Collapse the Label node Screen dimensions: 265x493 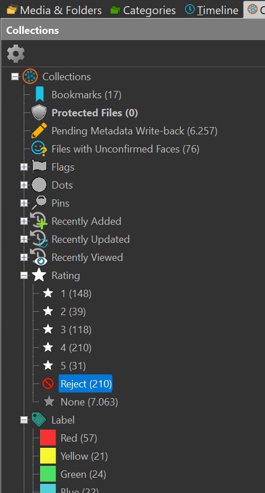coord(24,420)
